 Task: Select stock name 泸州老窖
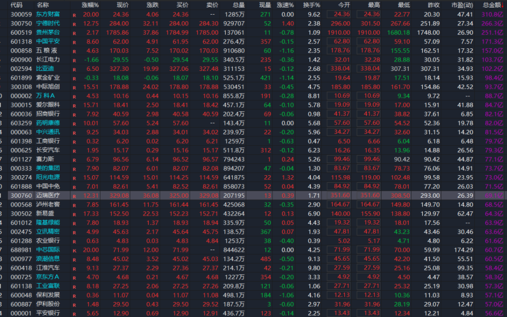48,204
